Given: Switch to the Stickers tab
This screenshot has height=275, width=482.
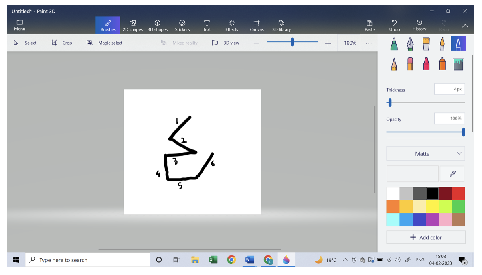Looking at the screenshot, I should [182, 26].
